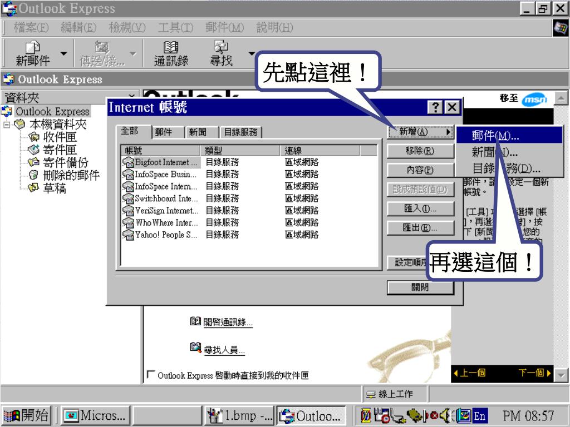Open the 寄件匣 outbox folder

[x=53, y=150]
